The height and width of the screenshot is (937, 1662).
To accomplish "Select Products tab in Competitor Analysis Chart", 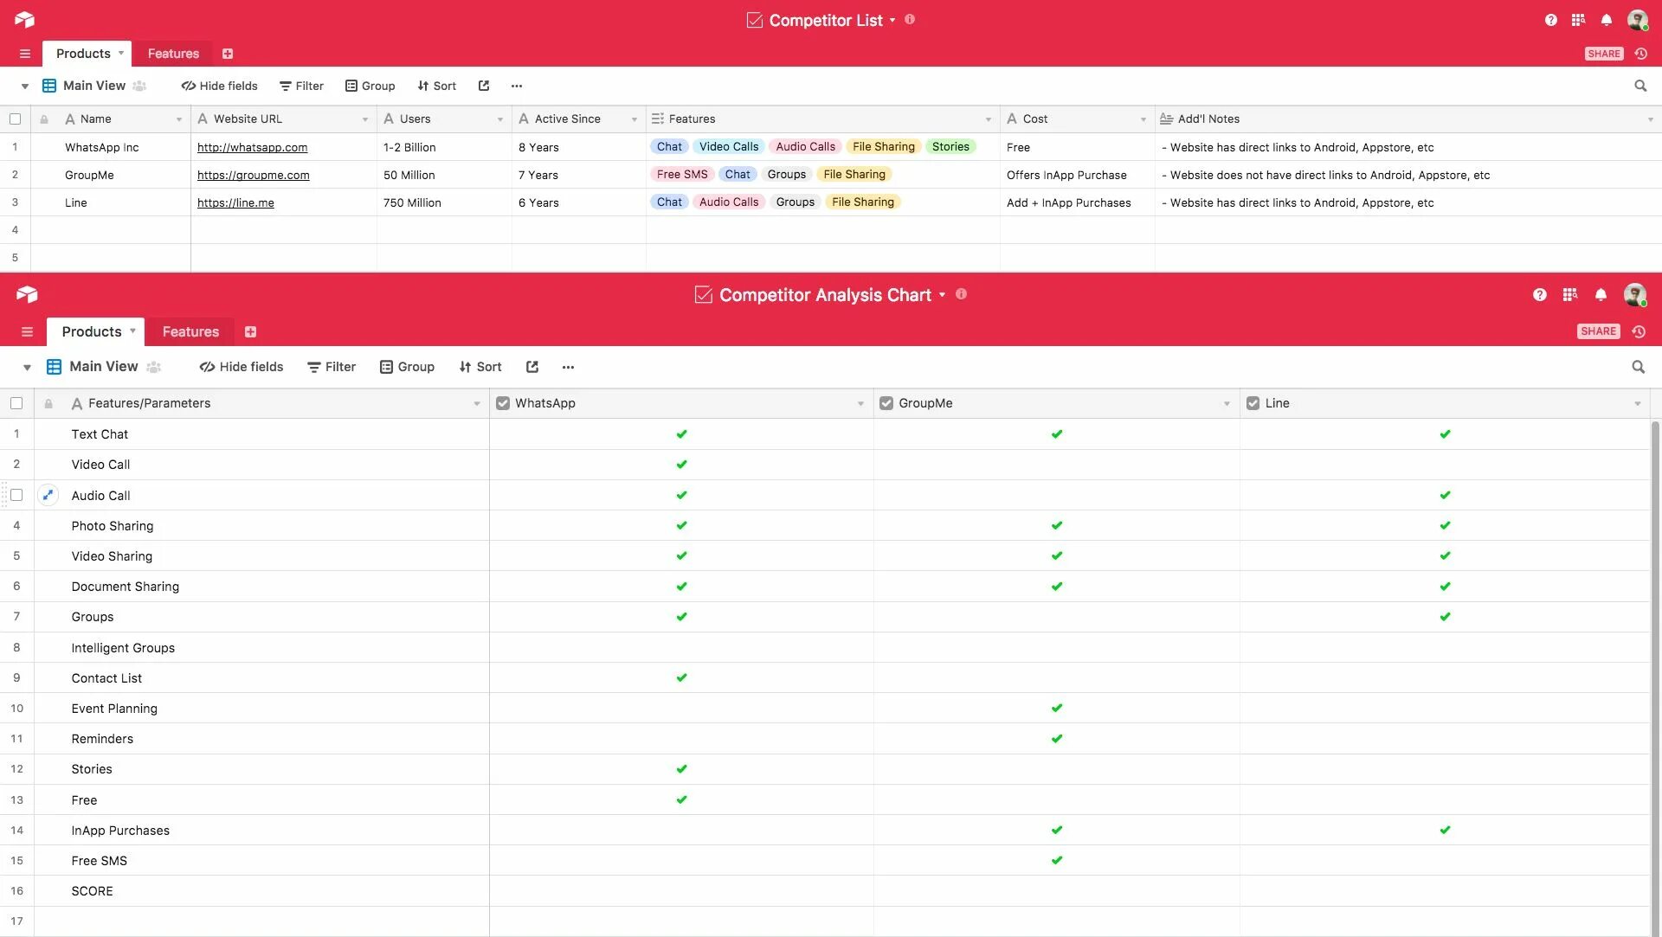I will click(95, 331).
